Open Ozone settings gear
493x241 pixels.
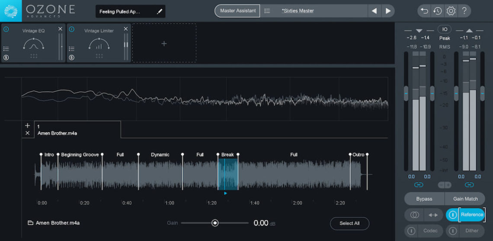pos(451,11)
